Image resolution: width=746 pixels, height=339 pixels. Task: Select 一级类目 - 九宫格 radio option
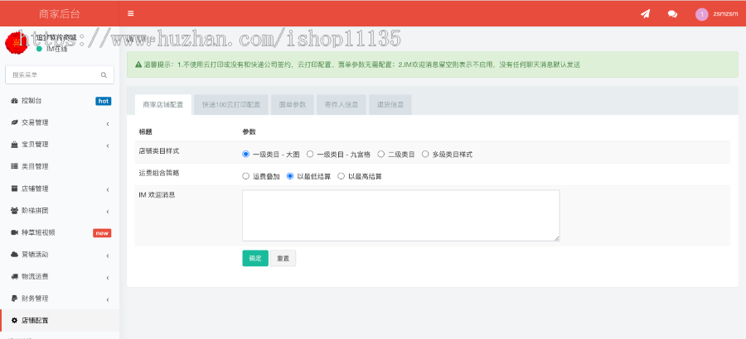[x=310, y=154]
